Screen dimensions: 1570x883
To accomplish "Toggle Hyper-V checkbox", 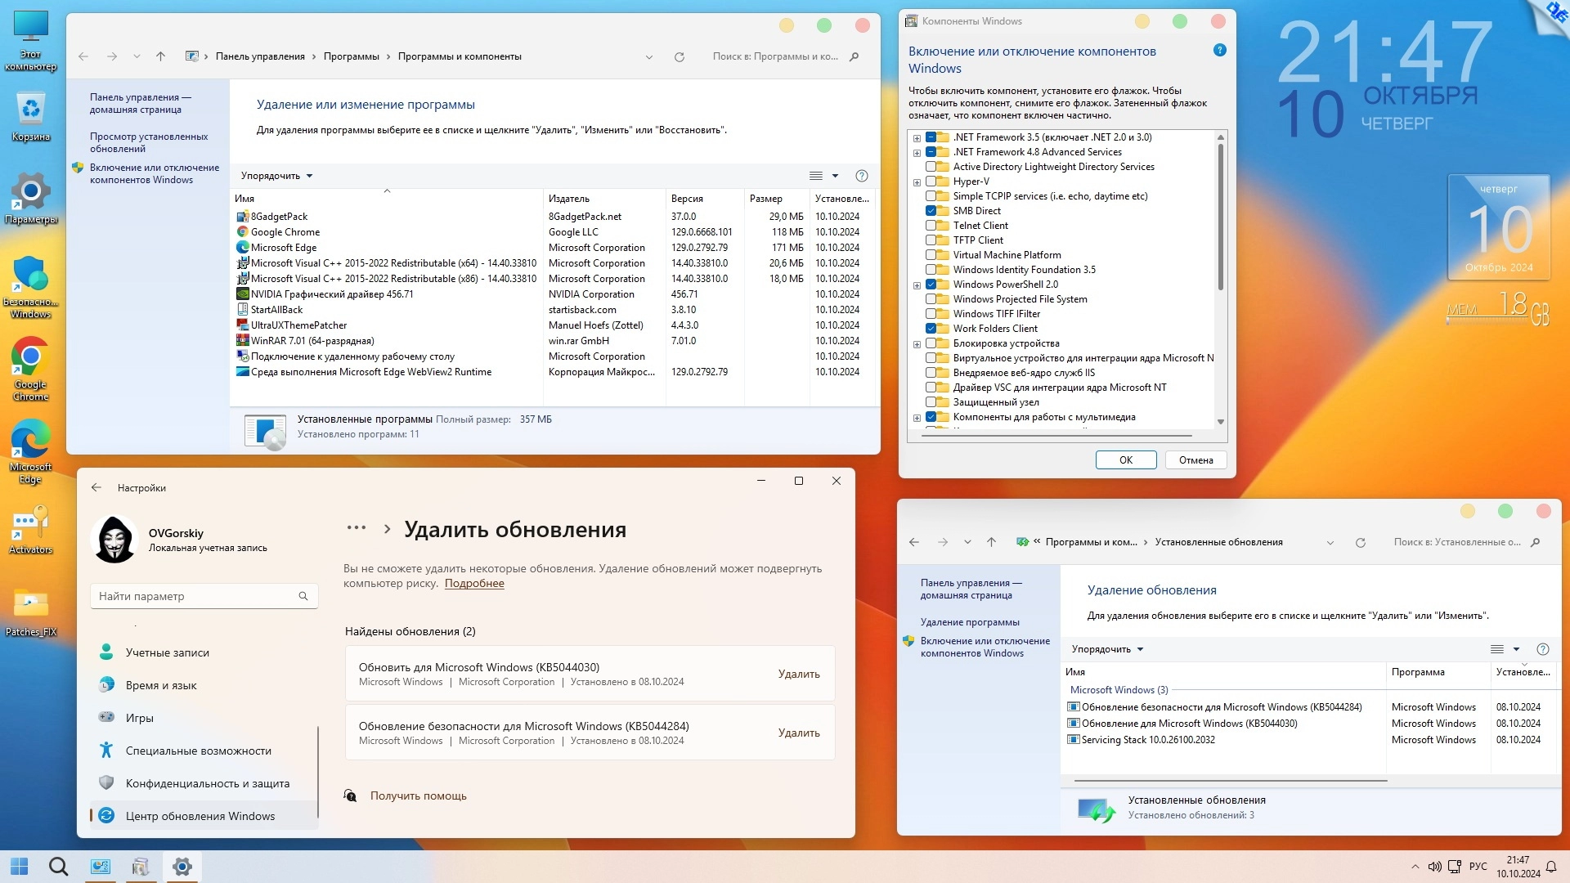I will click(x=931, y=182).
